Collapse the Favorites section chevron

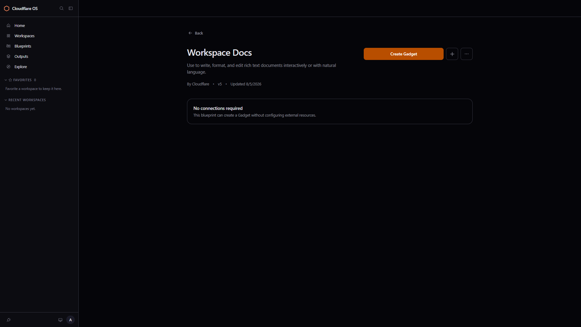(6, 80)
